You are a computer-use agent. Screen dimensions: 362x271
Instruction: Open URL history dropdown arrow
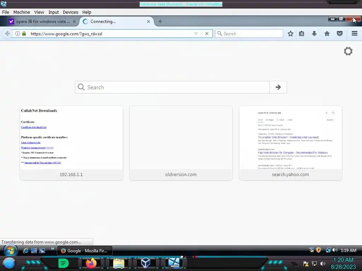point(196,34)
